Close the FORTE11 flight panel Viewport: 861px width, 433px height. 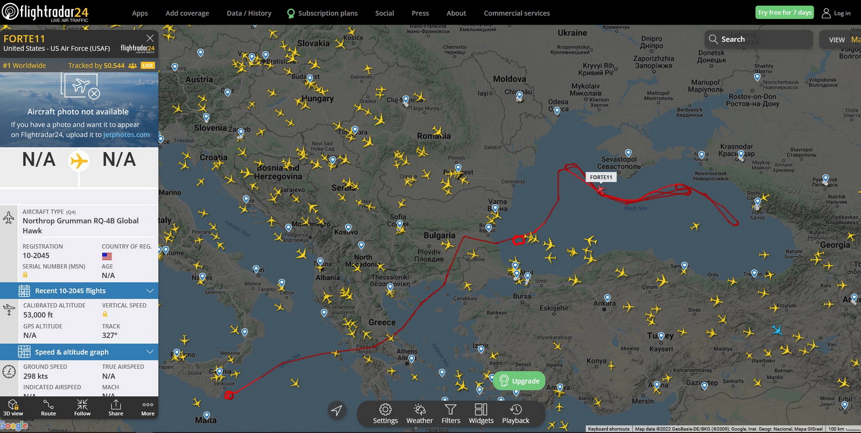(x=150, y=38)
